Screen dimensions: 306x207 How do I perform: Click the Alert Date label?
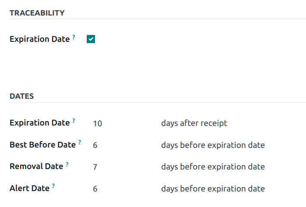point(29,188)
